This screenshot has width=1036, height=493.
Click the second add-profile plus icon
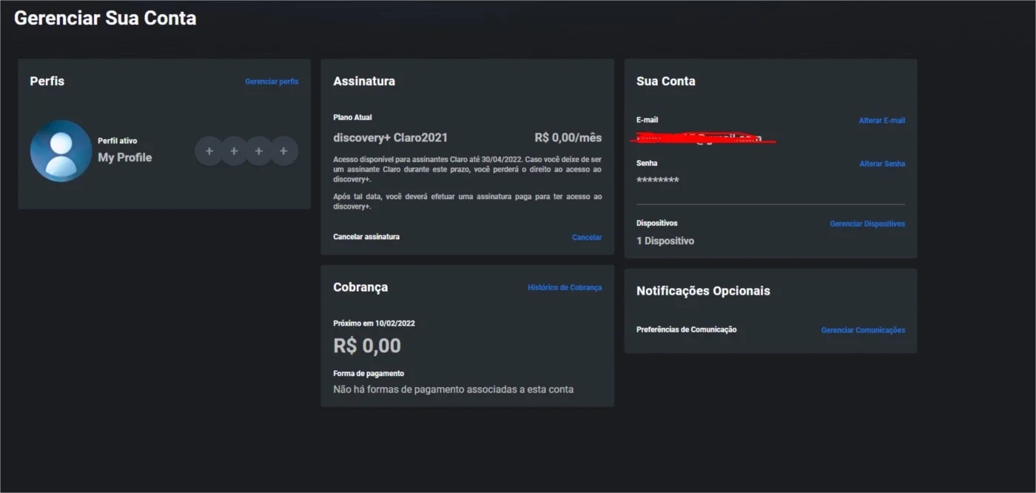pyautogui.click(x=234, y=151)
